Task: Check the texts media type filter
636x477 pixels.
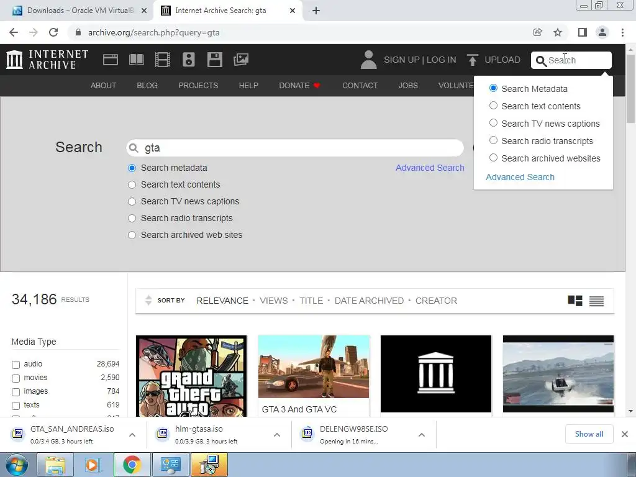Action: (x=16, y=406)
